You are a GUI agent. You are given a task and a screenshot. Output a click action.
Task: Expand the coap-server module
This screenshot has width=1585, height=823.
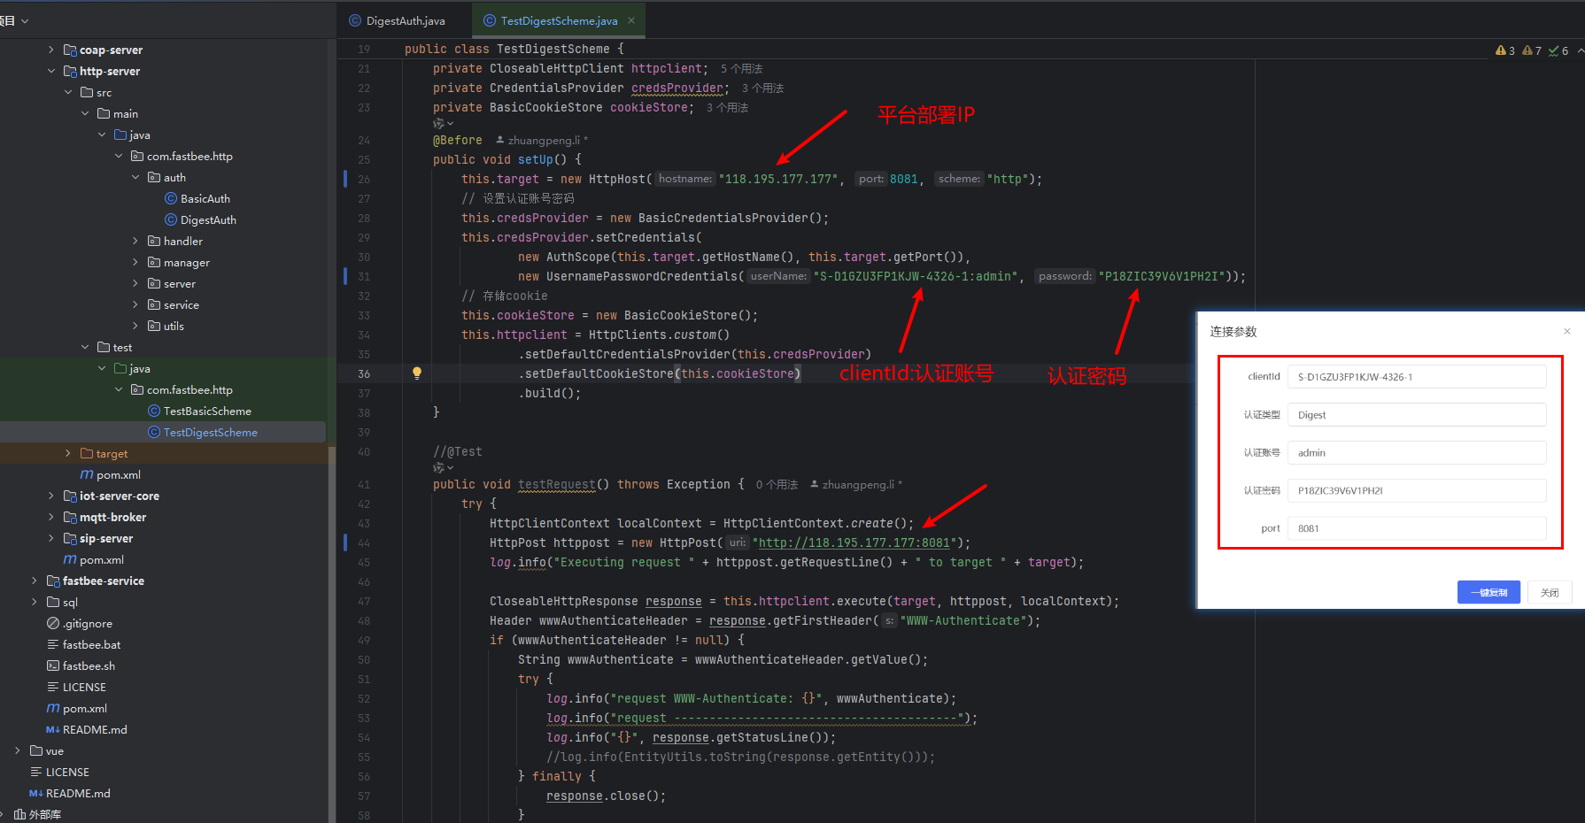51,50
